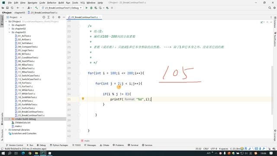Run with coverage icon in toolbar
Image resolution: width=277 pixels, height=156 pixels.
[x=96, y=8]
